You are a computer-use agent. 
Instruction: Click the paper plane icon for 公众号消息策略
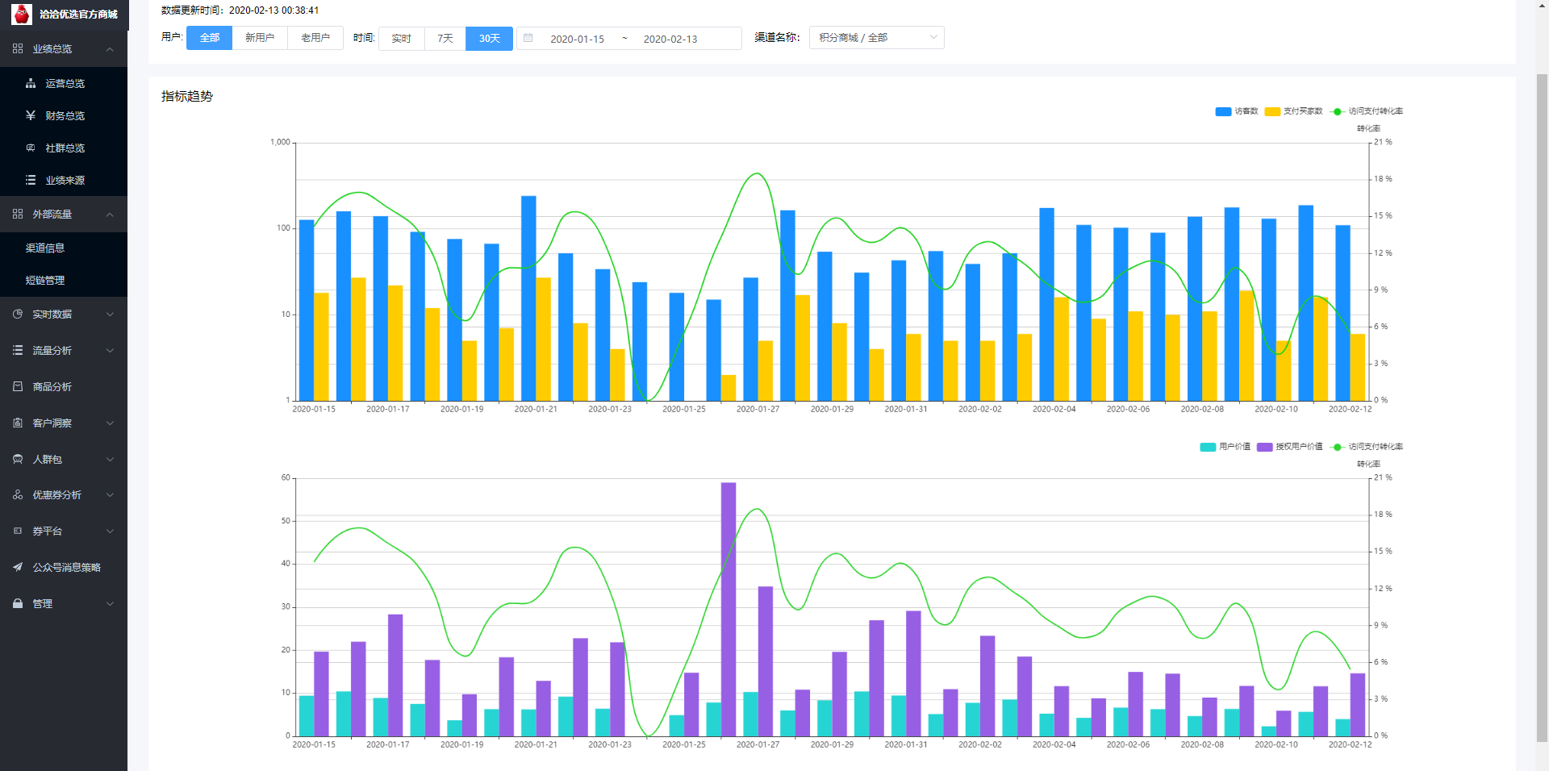[x=18, y=567]
